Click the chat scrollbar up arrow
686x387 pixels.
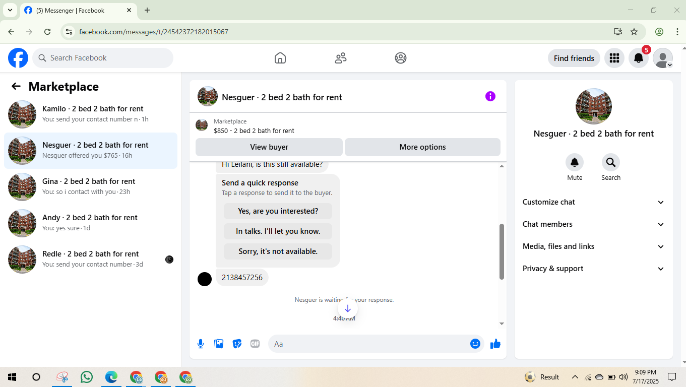(x=502, y=166)
